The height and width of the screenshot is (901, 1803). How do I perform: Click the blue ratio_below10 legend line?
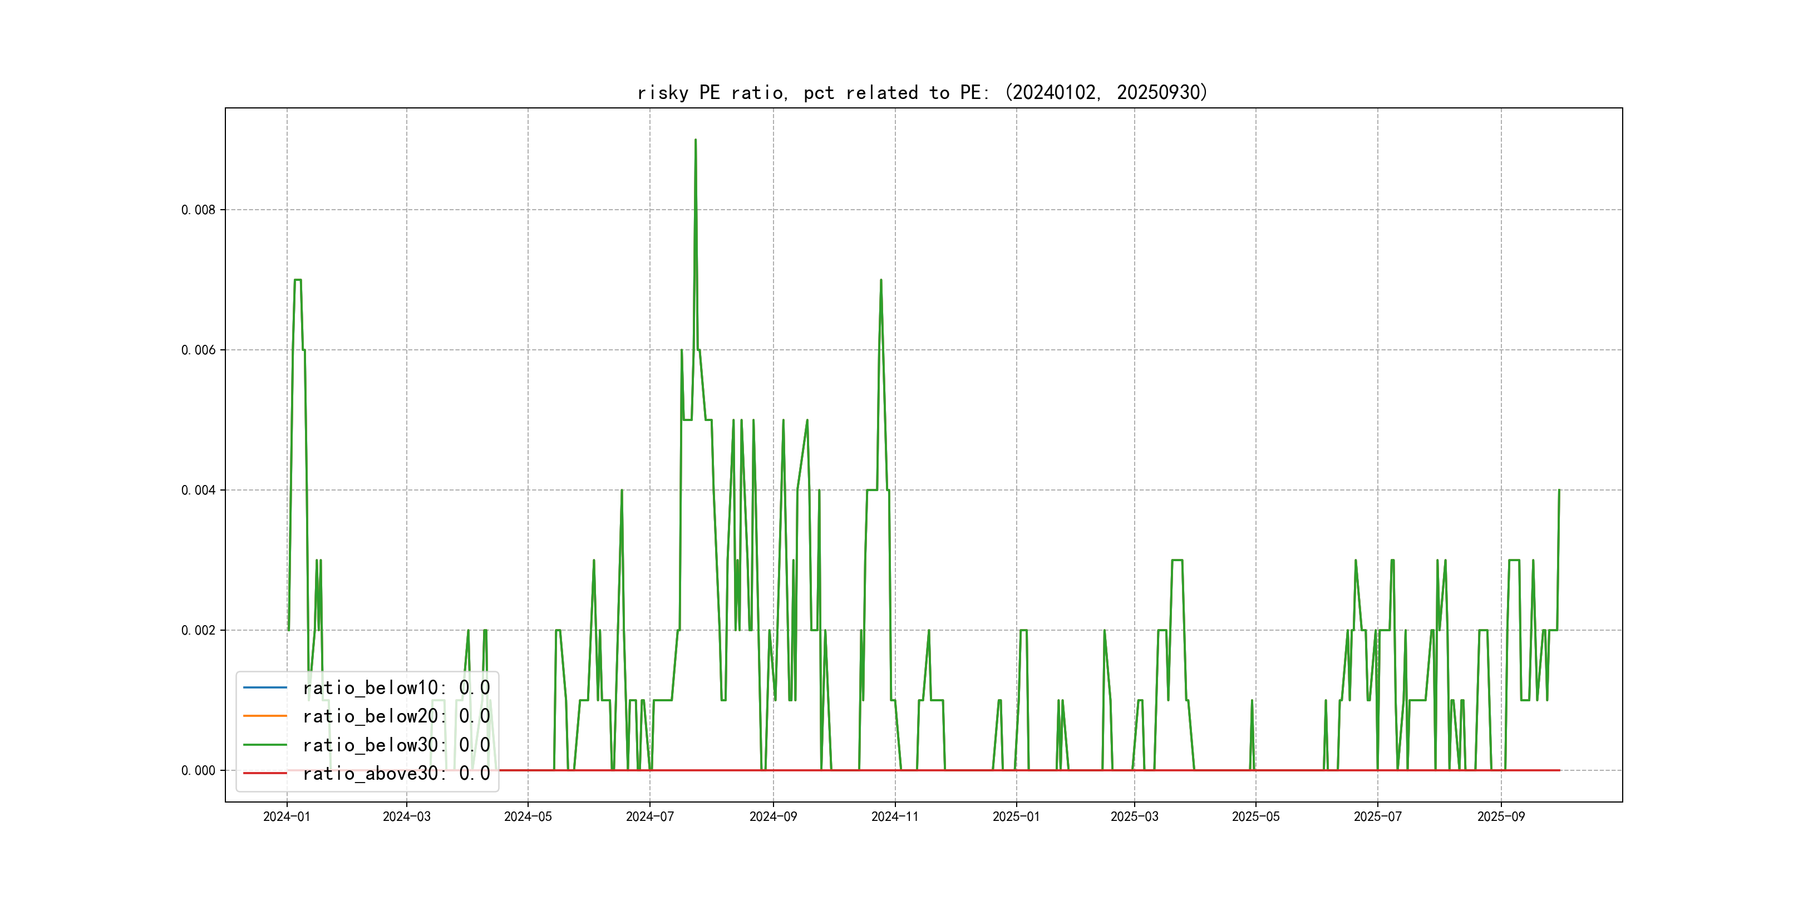point(264,687)
